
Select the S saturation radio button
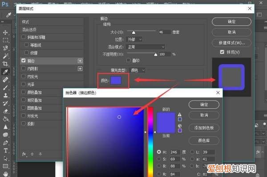(159, 159)
